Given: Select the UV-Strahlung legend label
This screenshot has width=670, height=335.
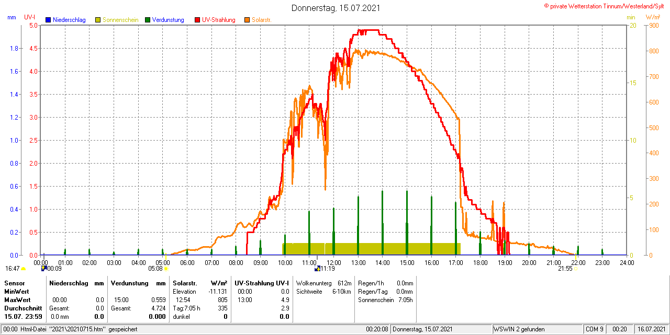Looking at the screenshot, I should click(x=219, y=20).
